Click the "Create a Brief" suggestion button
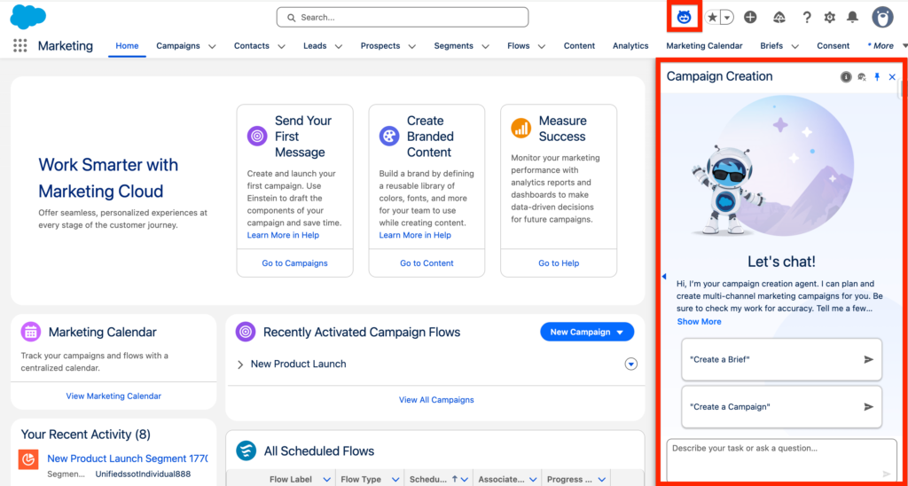The image size is (908, 486). (781, 359)
